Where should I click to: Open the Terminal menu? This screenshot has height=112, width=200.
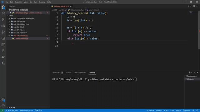pyautogui.click(x=42, y=2)
